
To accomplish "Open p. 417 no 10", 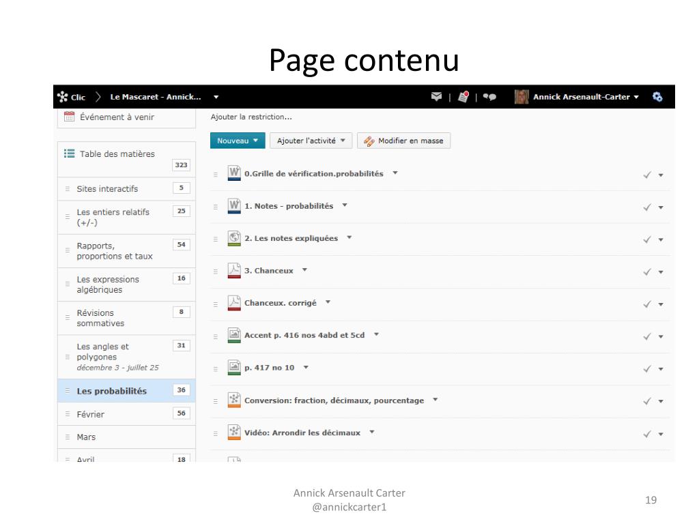I will pos(269,368).
